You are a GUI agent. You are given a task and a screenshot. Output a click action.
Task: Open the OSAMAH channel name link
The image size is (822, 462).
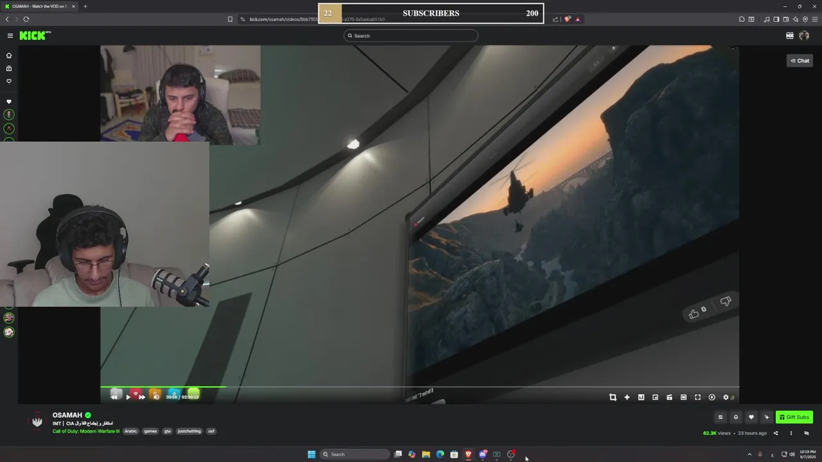(x=67, y=415)
